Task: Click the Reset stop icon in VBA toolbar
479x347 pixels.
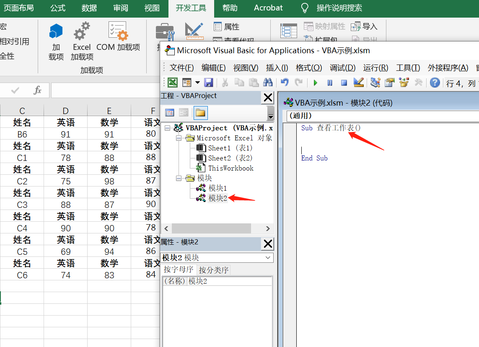Action: tap(344, 82)
